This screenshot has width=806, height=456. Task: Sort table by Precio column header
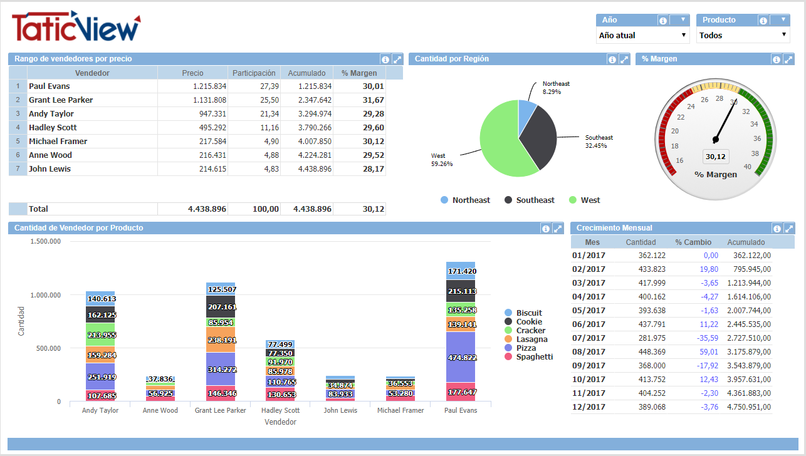coord(192,73)
